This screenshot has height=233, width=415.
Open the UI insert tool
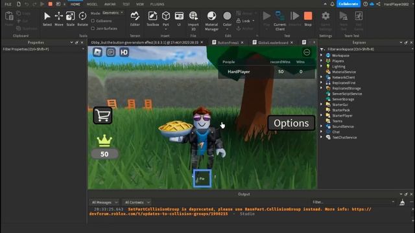click(179, 19)
